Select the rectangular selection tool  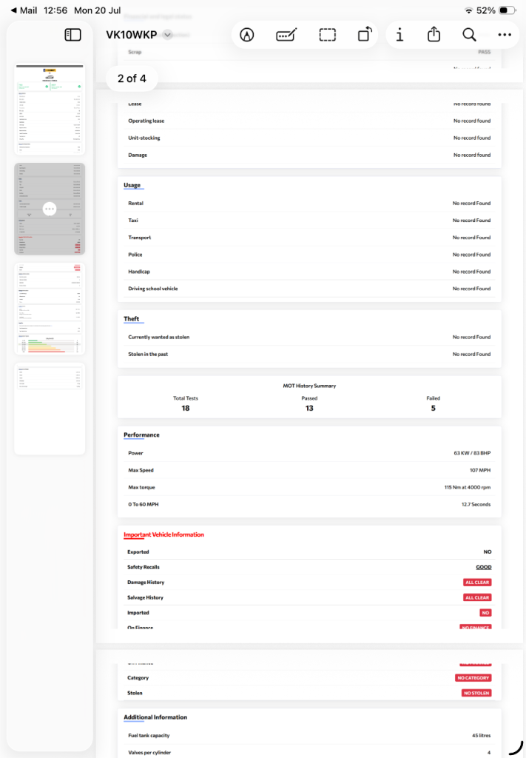tap(328, 35)
